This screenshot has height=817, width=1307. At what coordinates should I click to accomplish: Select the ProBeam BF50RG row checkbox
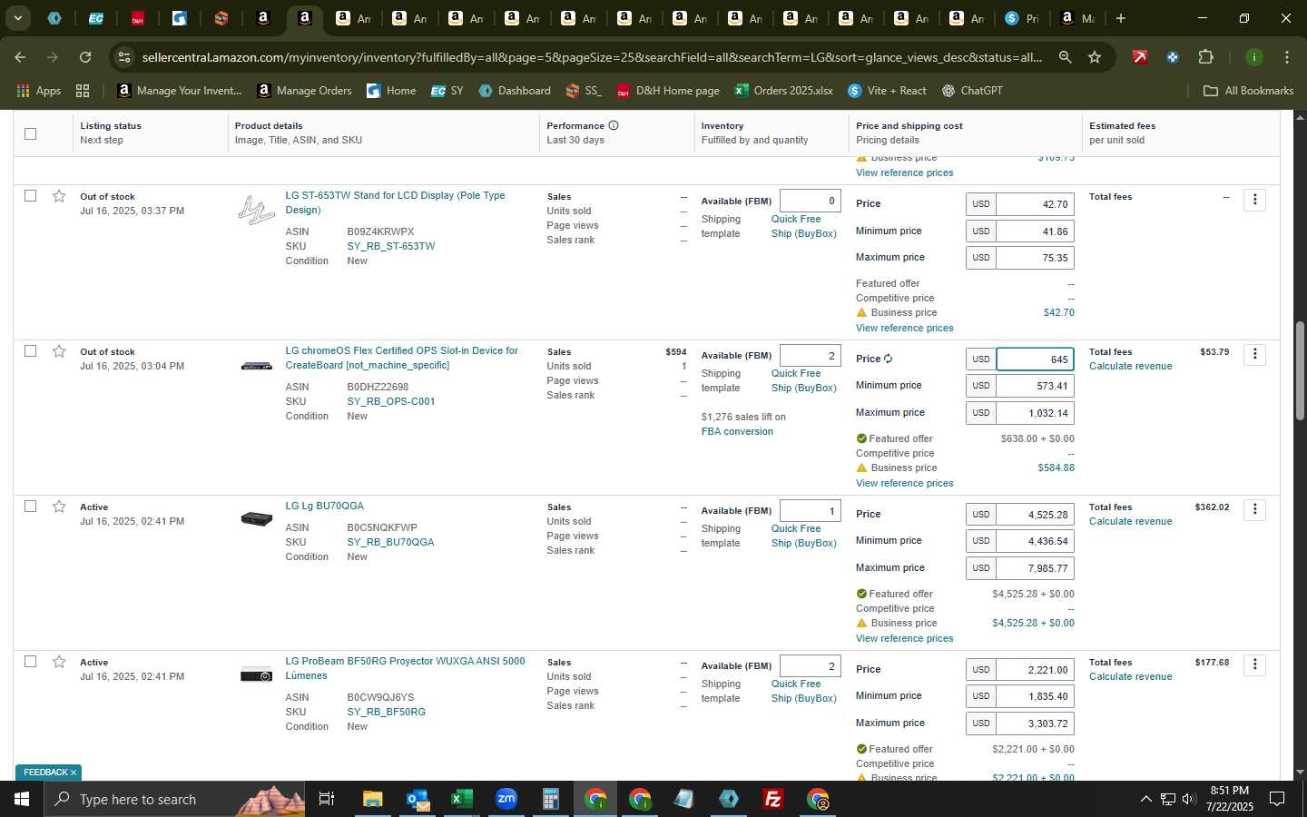(30, 661)
